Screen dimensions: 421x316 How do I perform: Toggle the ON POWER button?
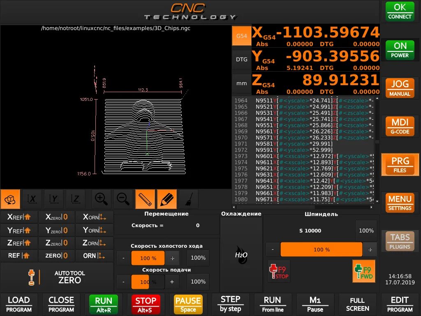click(x=400, y=50)
